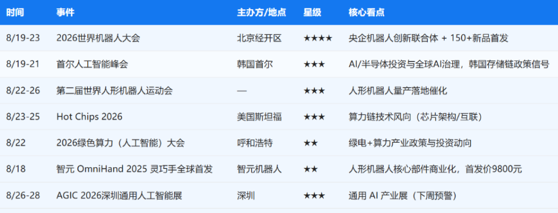Click the 时间 column header
Image resolution: width=558 pixels, height=213 pixels.
click(x=15, y=12)
